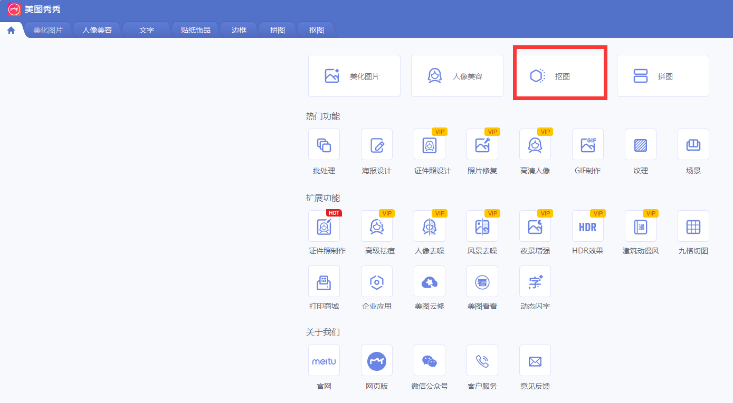Click the 动态闪字 animated text icon
This screenshot has width=733, height=403.
click(x=535, y=282)
